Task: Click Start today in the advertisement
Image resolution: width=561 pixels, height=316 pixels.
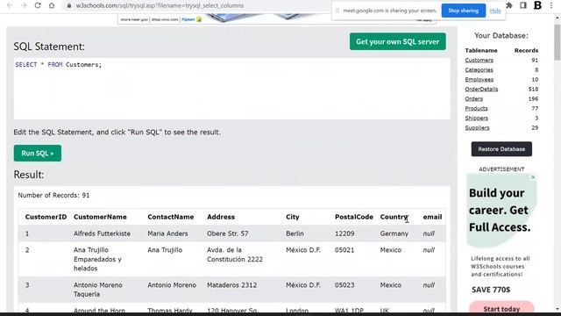Action: 501,308
